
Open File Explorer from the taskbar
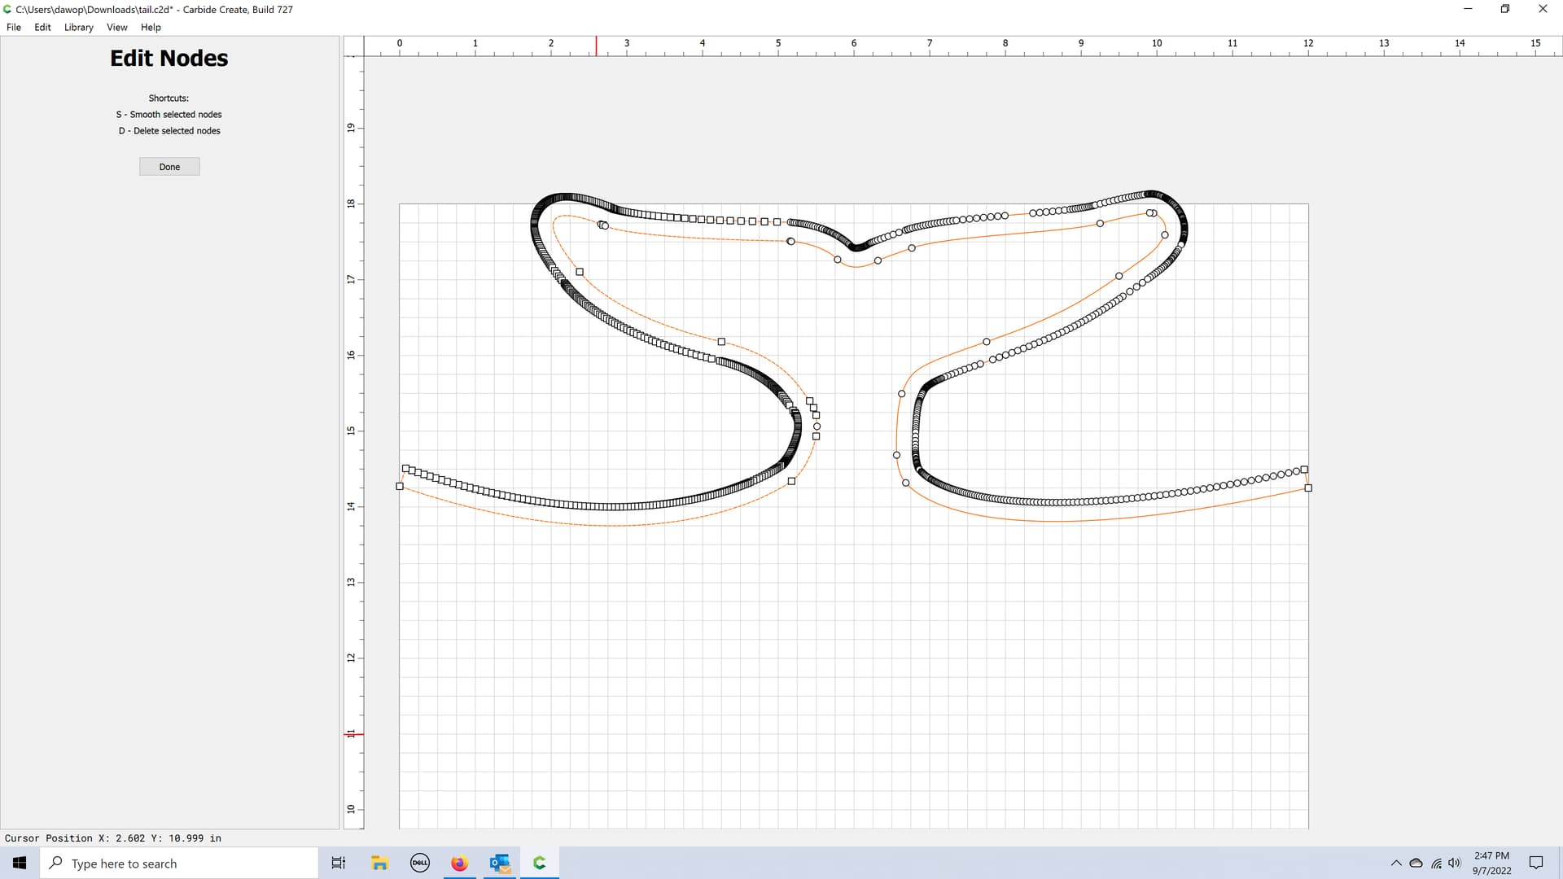[x=379, y=863]
